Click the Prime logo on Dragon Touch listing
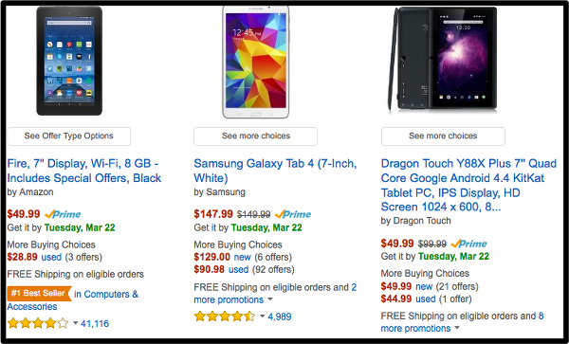Screen dimensions: 569x344 tap(468, 244)
